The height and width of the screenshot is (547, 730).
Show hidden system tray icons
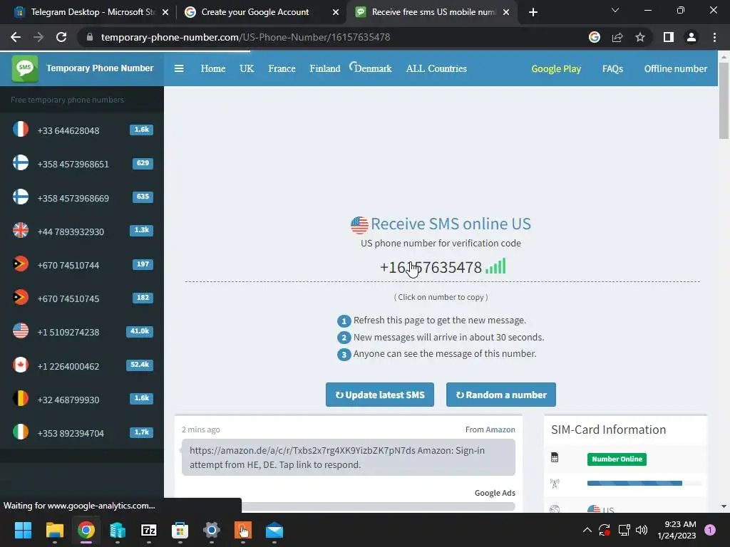click(x=587, y=530)
